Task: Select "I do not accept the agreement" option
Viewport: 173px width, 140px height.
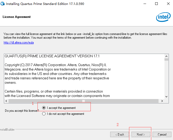Action: click(44, 114)
